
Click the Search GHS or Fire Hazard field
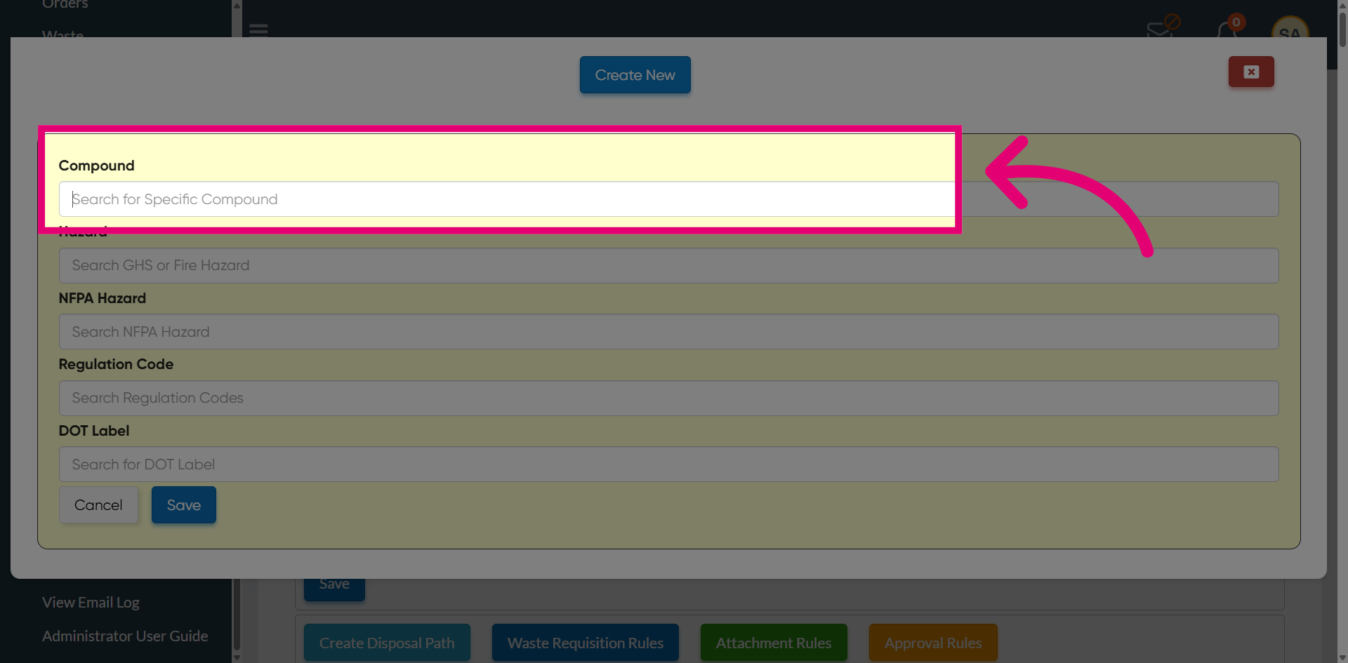(668, 266)
